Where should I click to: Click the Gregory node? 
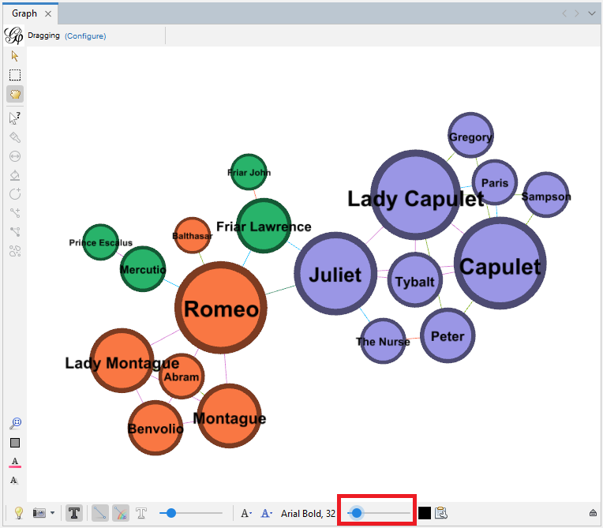[x=470, y=136]
